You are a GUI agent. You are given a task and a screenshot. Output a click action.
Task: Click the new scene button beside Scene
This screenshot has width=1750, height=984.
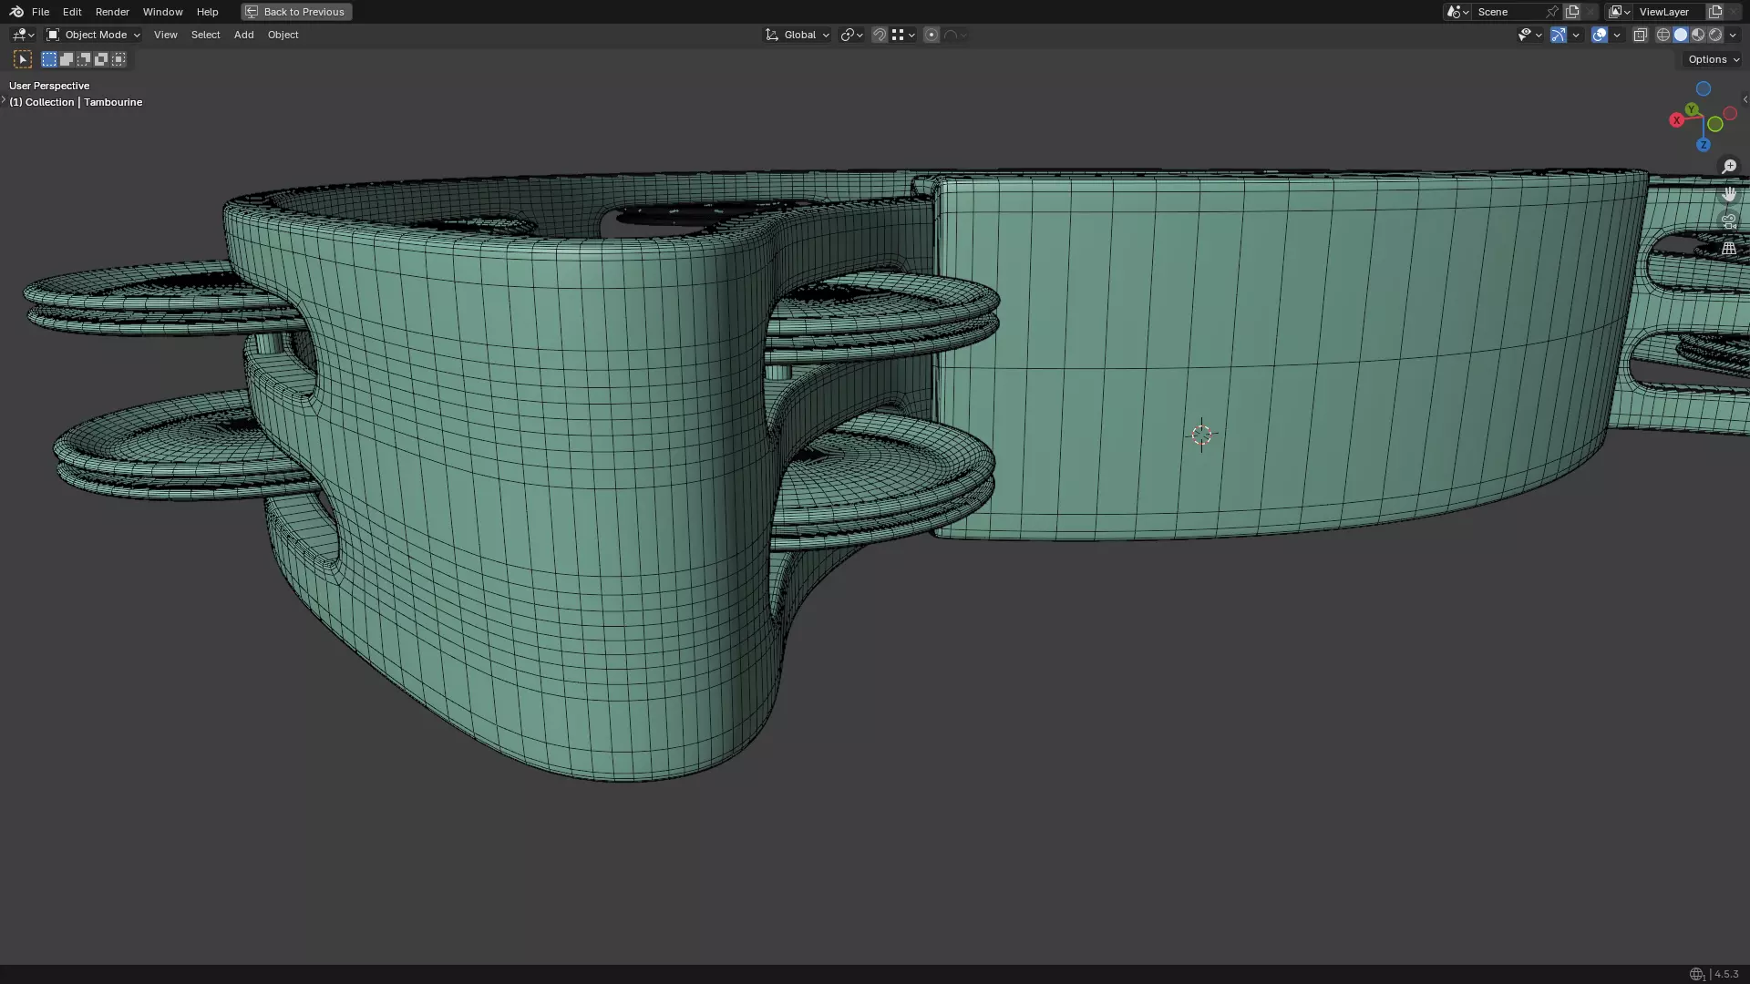point(1572,12)
